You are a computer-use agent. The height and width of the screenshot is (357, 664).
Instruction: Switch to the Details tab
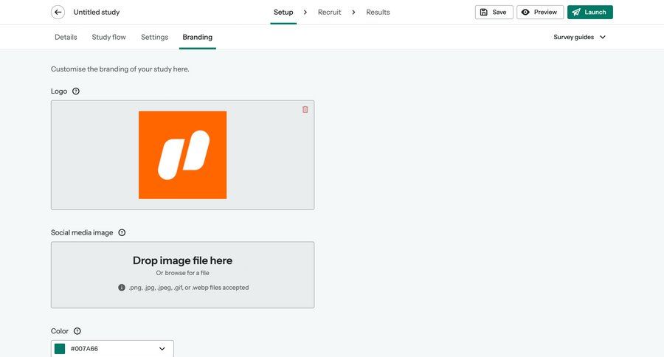click(x=66, y=37)
